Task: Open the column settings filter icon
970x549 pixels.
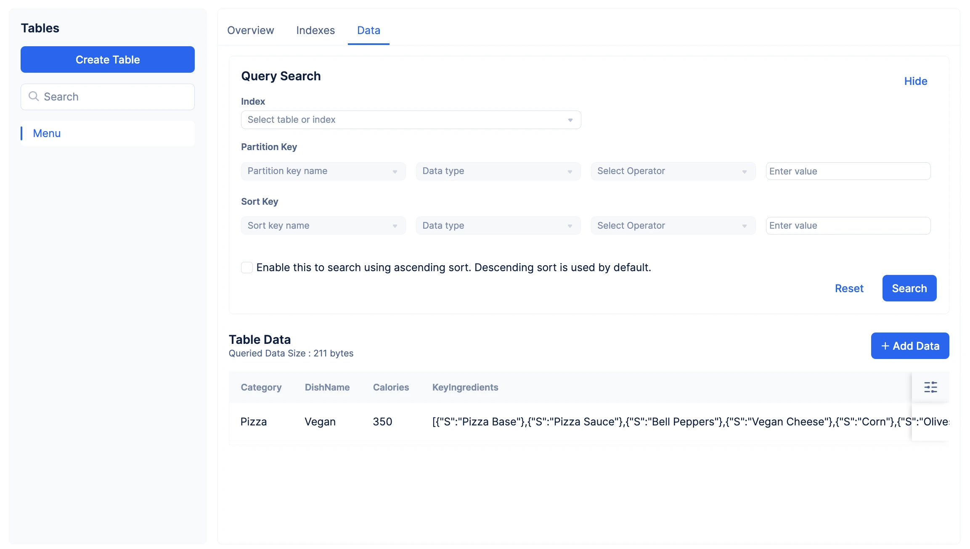Action: pyautogui.click(x=930, y=387)
